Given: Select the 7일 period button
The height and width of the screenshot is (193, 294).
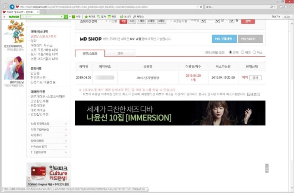Looking at the screenshot, I should 123,21.
